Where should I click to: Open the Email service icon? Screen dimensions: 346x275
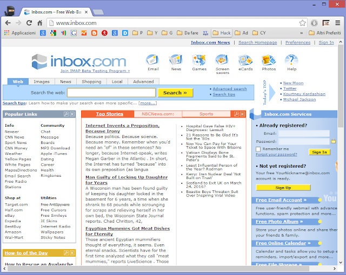pos(153,60)
